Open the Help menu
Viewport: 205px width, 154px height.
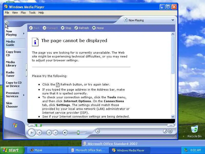pos(41,13)
